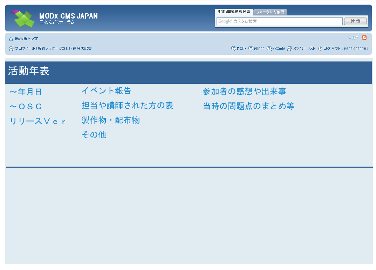Click the help icon beside BBCode
This screenshot has width=376, height=270.
pos(269,49)
